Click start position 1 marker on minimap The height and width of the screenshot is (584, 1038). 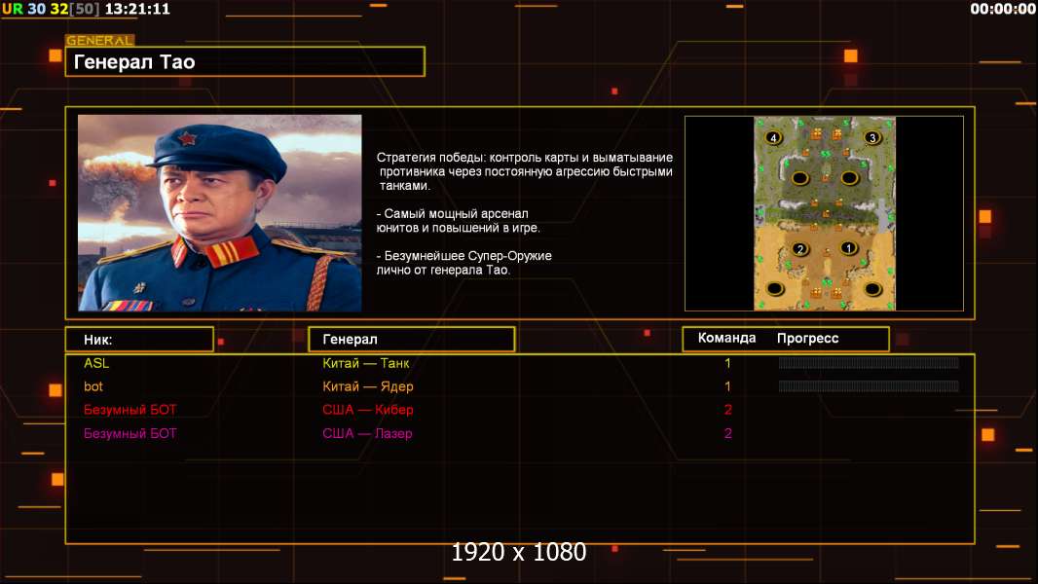tap(849, 248)
